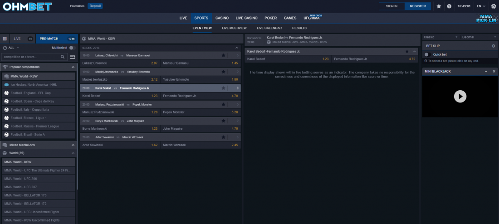499x224 pixels.
Task: Toggle the Multiselect switch
Action: [72, 48]
